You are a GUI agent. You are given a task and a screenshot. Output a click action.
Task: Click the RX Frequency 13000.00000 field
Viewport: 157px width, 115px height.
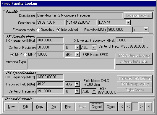50,77
